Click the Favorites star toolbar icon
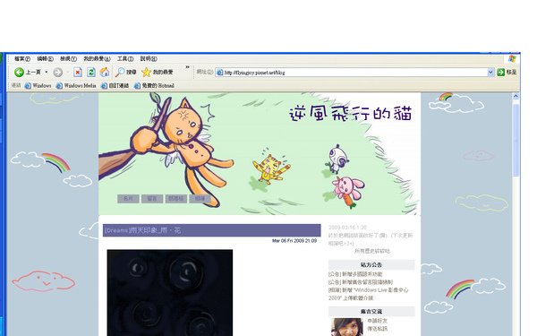 (146, 72)
